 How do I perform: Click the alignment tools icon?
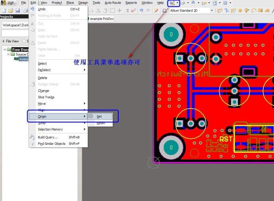(x=183, y=3)
